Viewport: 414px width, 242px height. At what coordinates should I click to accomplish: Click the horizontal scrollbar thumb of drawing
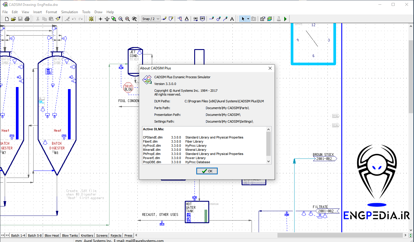(340, 235)
